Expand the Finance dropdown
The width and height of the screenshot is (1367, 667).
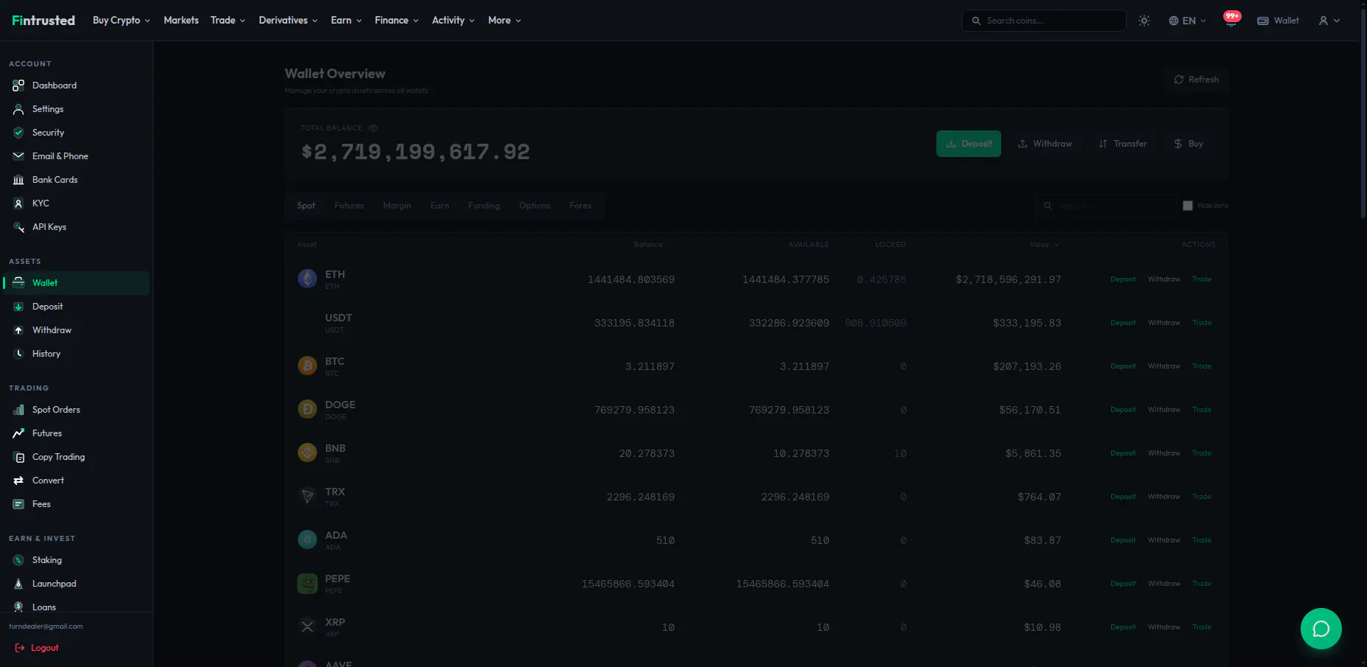[x=397, y=21]
